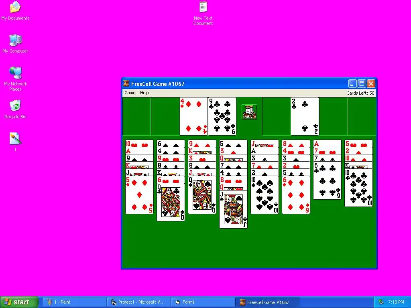Click the 10 of hearts atop column one
Image resolution: width=411 pixels, height=308 pixels.
[139, 144]
